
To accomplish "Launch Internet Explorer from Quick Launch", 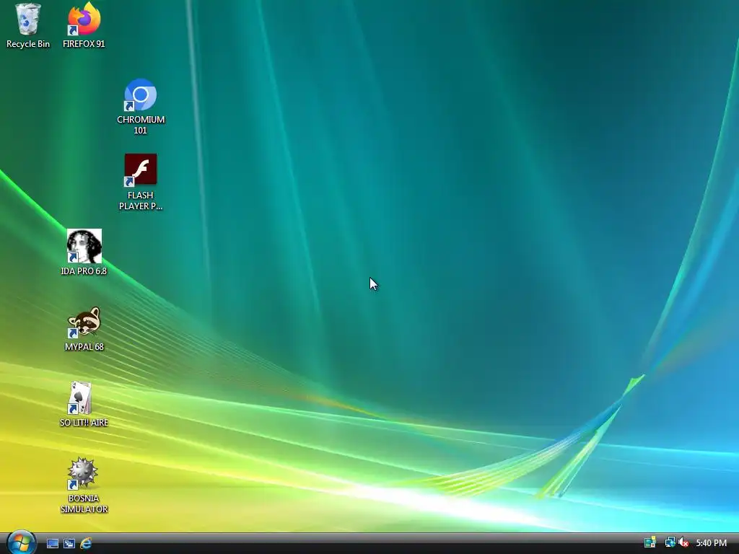I will point(86,544).
